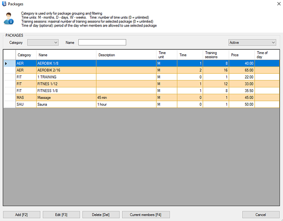
Task: Click the row selector arrow indicator
Action: (6, 64)
